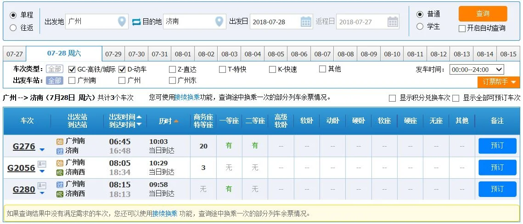Uncheck GC-高铁/城际 train type

[x=72, y=70]
